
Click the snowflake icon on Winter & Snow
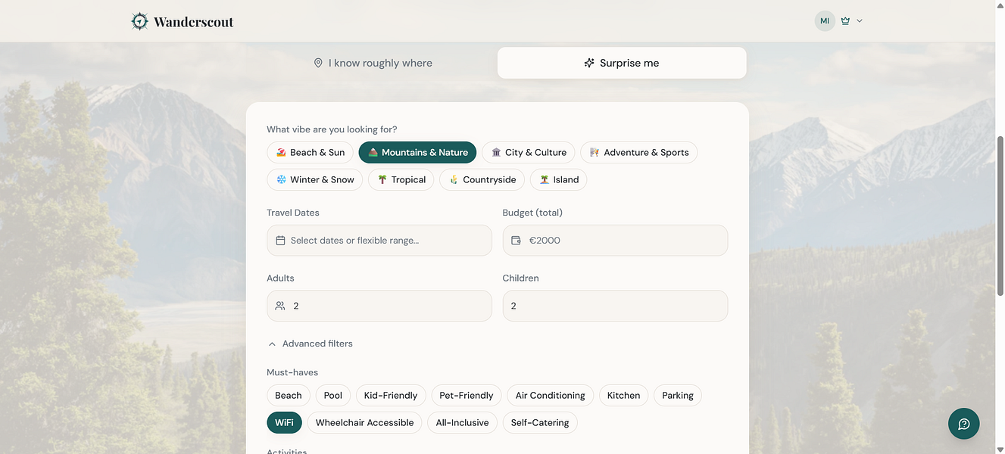point(281,179)
